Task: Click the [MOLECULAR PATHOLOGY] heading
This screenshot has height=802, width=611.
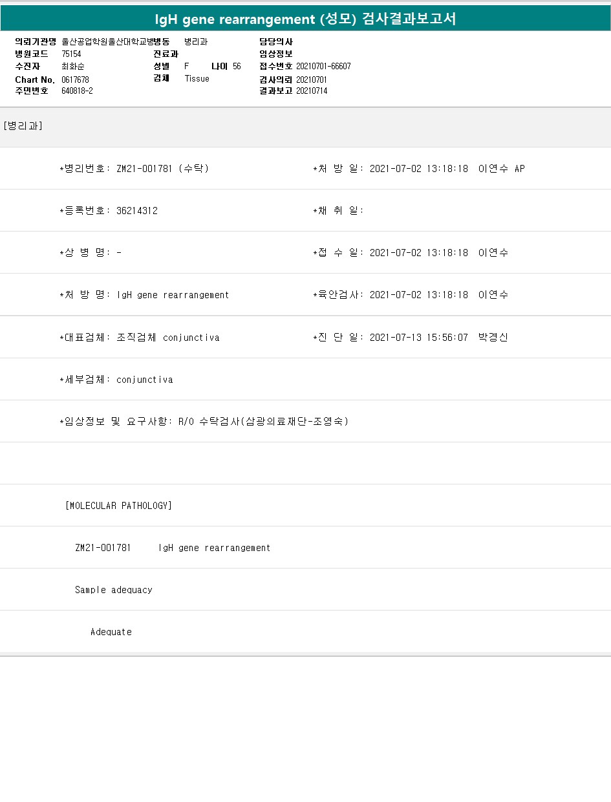Action: click(118, 506)
